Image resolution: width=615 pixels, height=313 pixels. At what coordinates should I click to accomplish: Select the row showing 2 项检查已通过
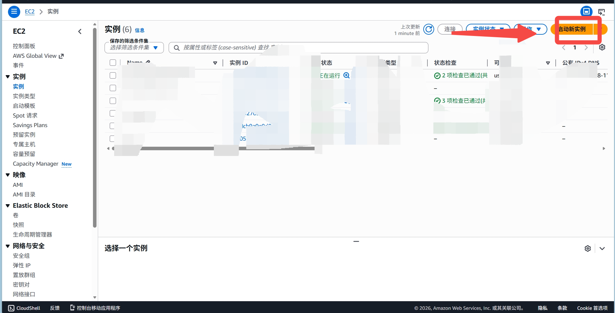(x=113, y=75)
